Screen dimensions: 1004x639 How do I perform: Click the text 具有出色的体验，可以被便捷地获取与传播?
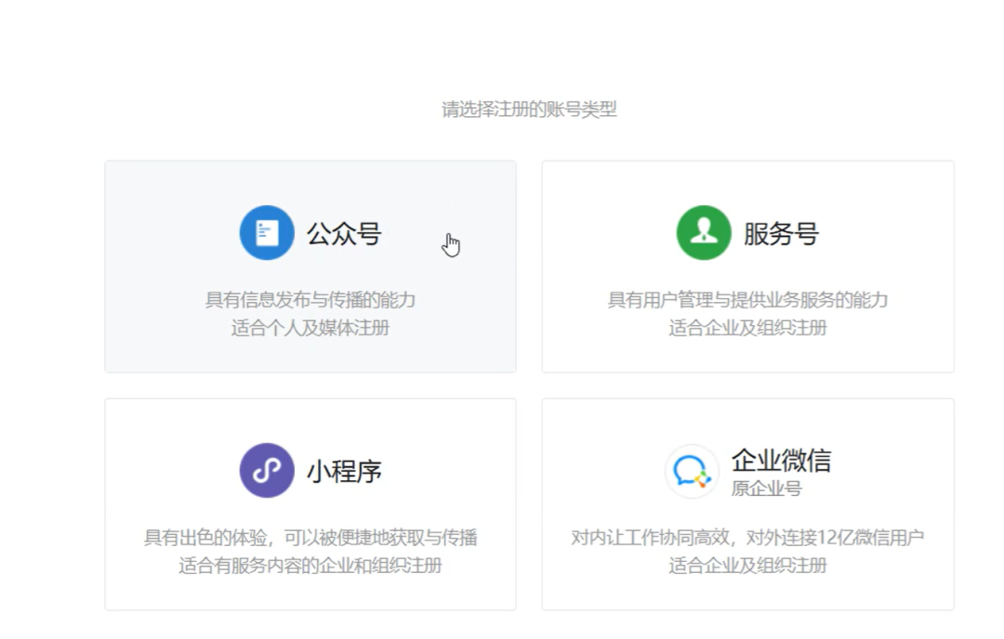310,537
